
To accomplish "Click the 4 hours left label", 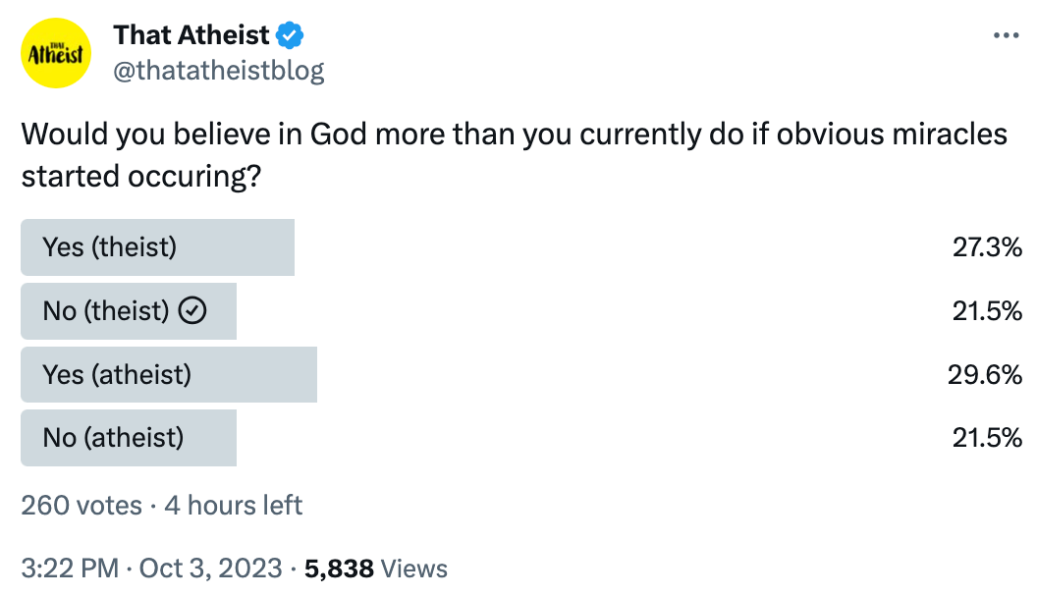I will pyautogui.click(x=234, y=506).
